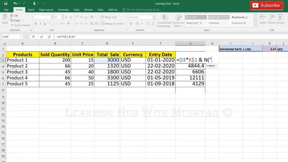Open the View tab

tap(100, 10)
